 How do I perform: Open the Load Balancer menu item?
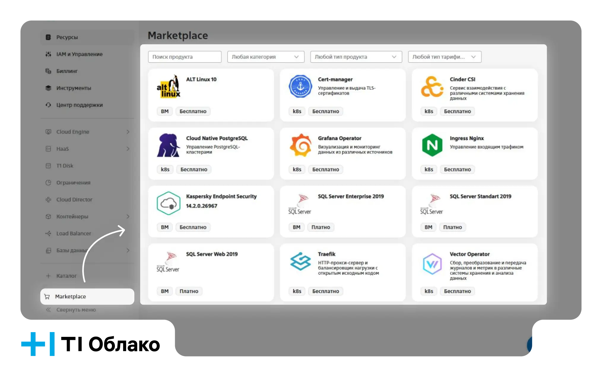coord(87,233)
